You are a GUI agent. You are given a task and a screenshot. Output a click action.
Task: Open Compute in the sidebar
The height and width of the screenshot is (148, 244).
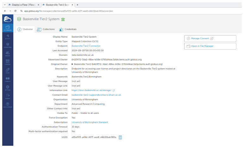(x=8, y=79)
